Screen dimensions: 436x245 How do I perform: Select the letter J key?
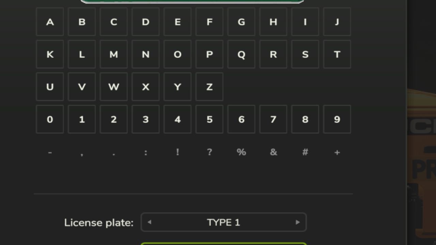coord(337,22)
